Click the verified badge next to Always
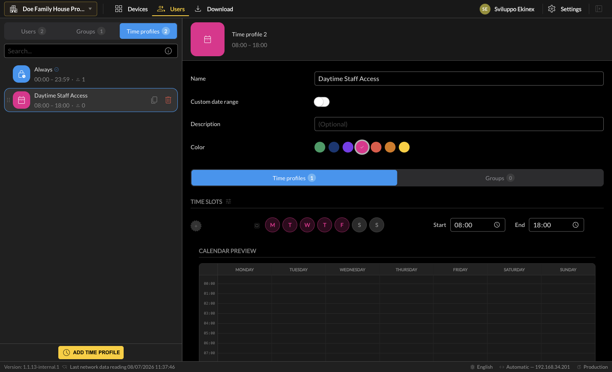Screen dimensions: 612x372 (x=57, y=69)
